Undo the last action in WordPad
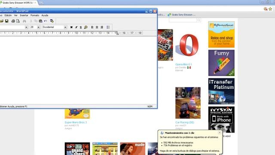The width and height of the screenshot is (275, 155). click(x=46, y=21)
